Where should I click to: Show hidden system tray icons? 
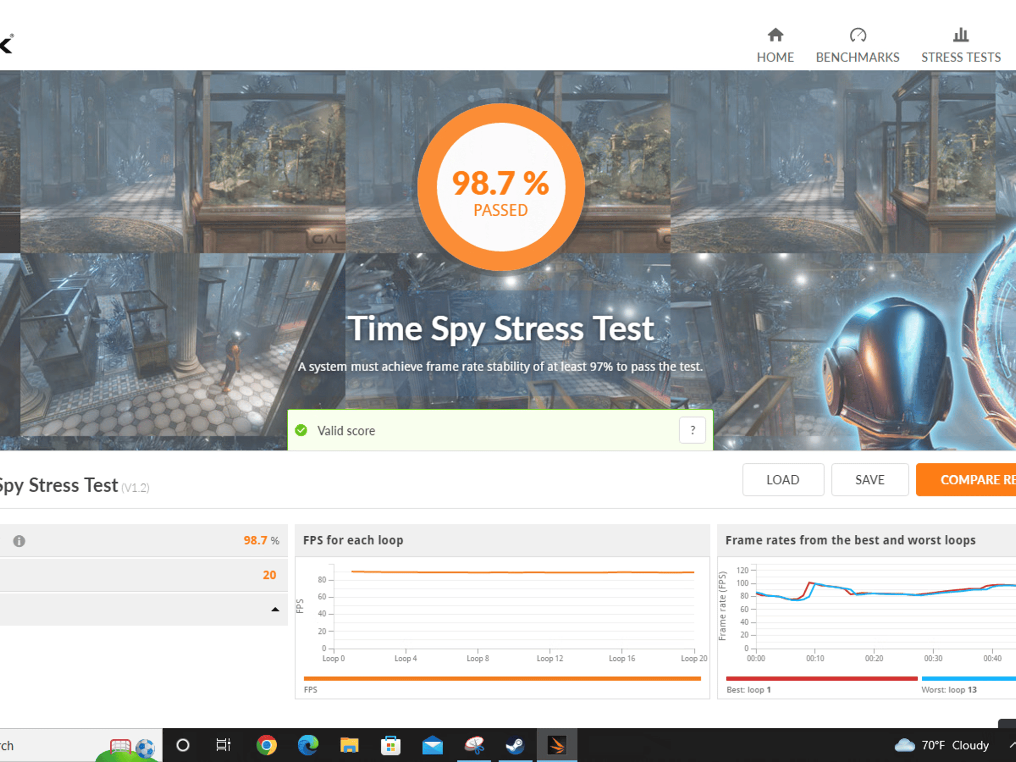pyautogui.click(x=1012, y=745)
